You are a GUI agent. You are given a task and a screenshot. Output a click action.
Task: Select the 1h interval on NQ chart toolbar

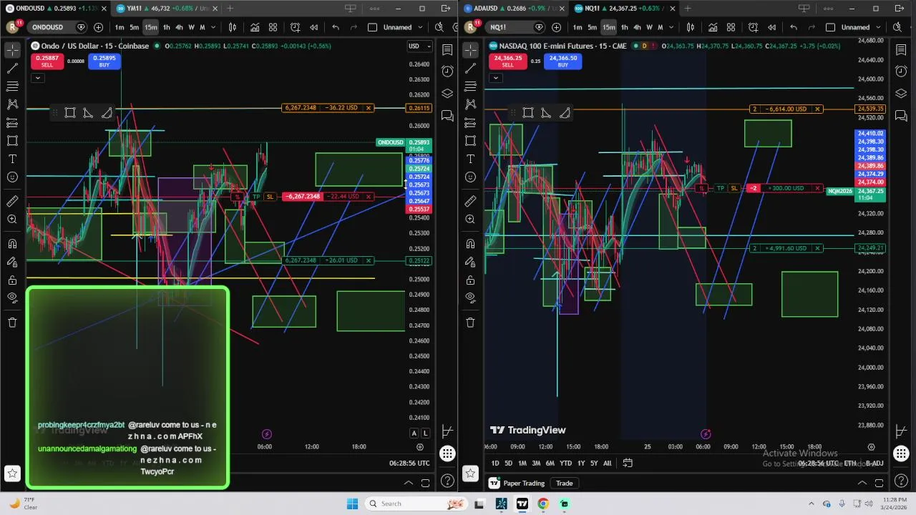624,27
